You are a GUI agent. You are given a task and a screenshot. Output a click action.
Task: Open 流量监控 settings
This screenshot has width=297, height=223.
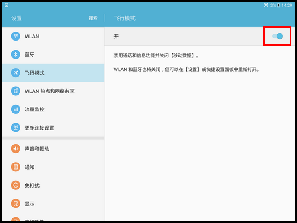[53, 109]
